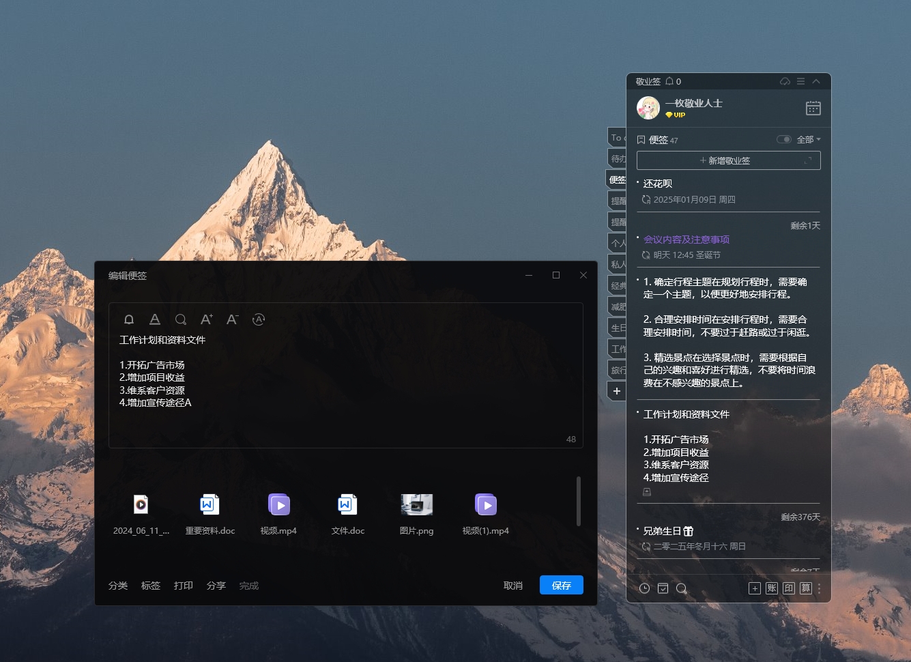
Task: Click 标签 in the edit note dialog
Action: 151,586
